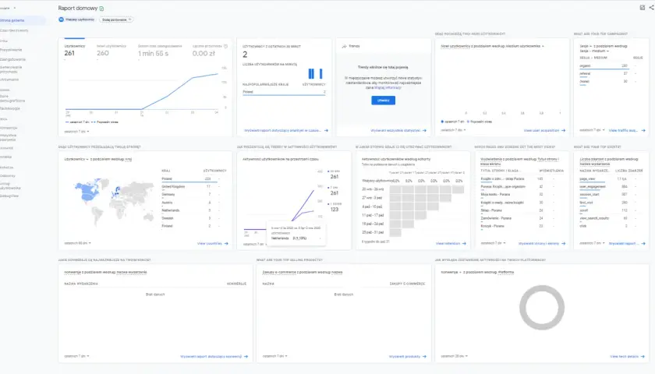Viewport: 655px width, 374px height.
Task: Select Strona główna in the sidebar
Action: [22, 20]
